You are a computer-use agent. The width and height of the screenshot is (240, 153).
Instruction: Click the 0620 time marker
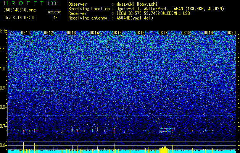click(231, 33)
